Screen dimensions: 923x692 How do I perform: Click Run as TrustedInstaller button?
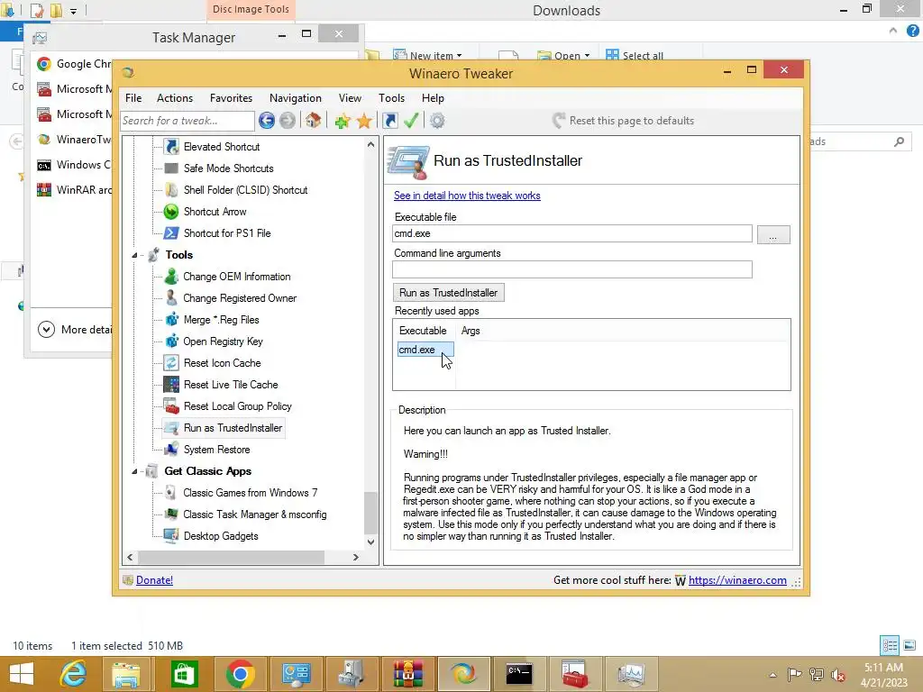tap(449, 293)
